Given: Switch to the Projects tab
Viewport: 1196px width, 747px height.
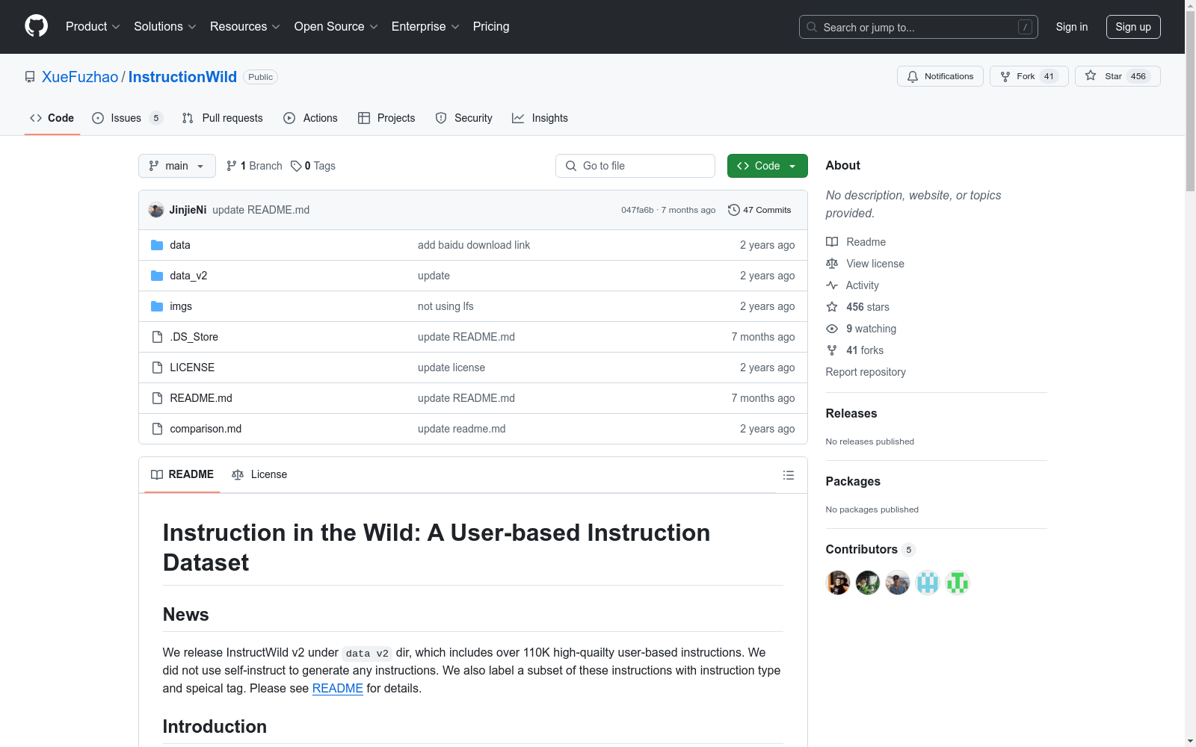Looking at the screenshot, I should pyautogui.click(x=386, y=118).
